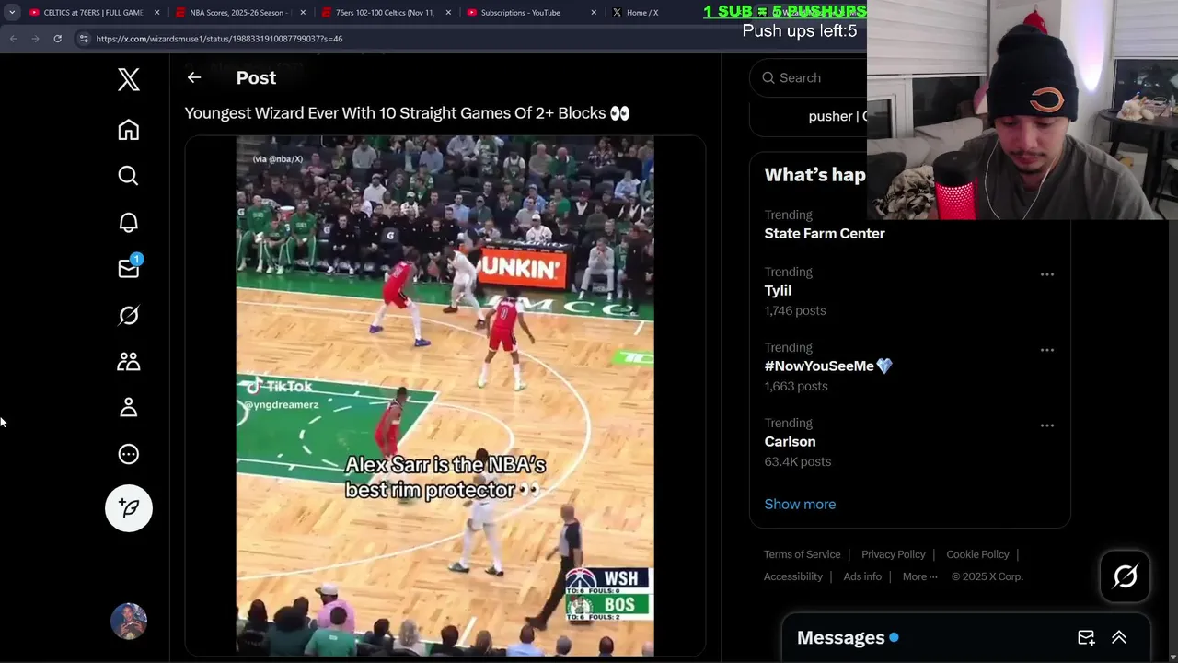
Task: Open the tab search dropdown arrow
Action: coord(11,13)
